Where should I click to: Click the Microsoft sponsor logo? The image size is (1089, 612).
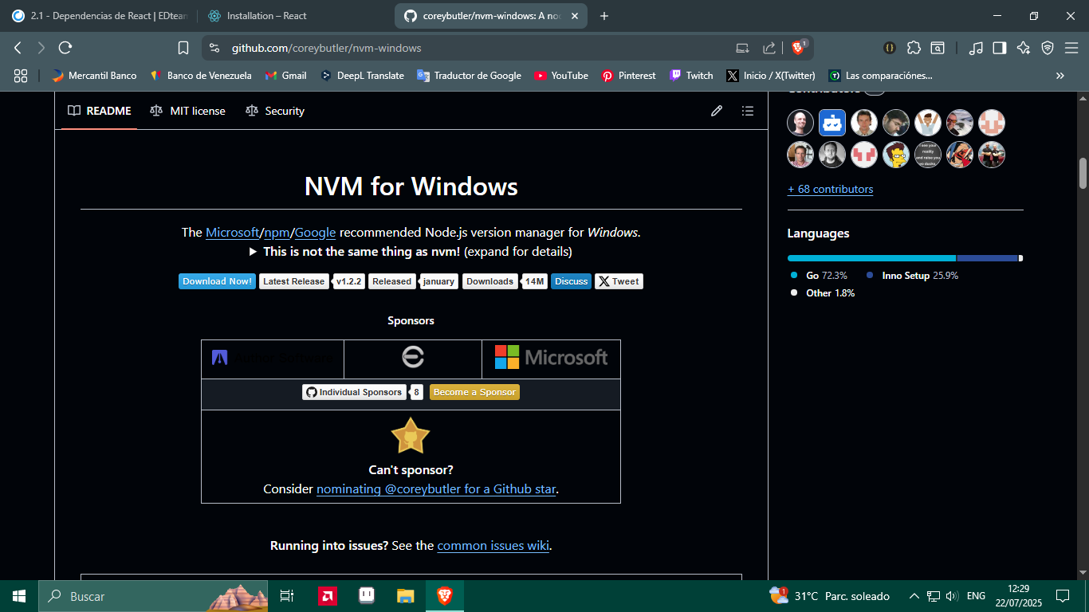pyautogui.click(x=551, y=358)
